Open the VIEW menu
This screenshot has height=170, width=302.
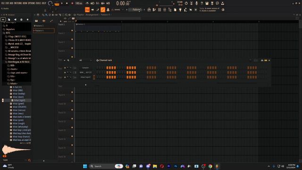pyautogui.click(x=25, y=3)
